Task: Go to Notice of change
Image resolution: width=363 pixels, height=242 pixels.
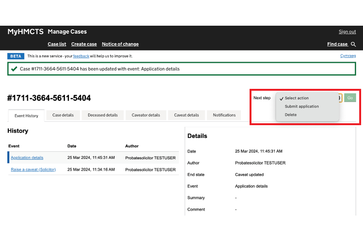Action: [x=120, y=44]
